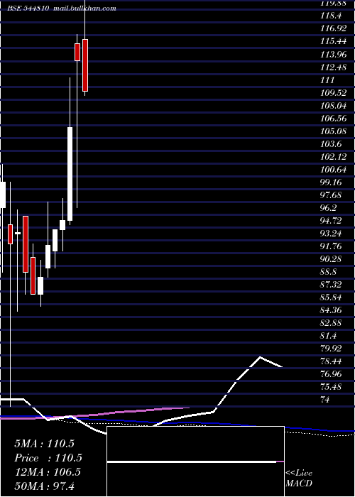
Task: Click the 84.36 price axis label
Action: (331, 310)
